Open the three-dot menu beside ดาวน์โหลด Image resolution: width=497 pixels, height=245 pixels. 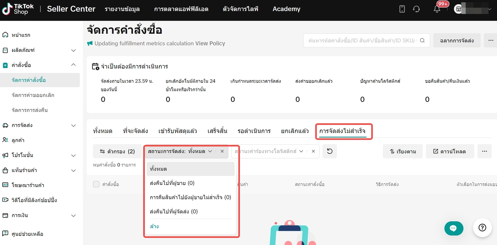[484, 151]
